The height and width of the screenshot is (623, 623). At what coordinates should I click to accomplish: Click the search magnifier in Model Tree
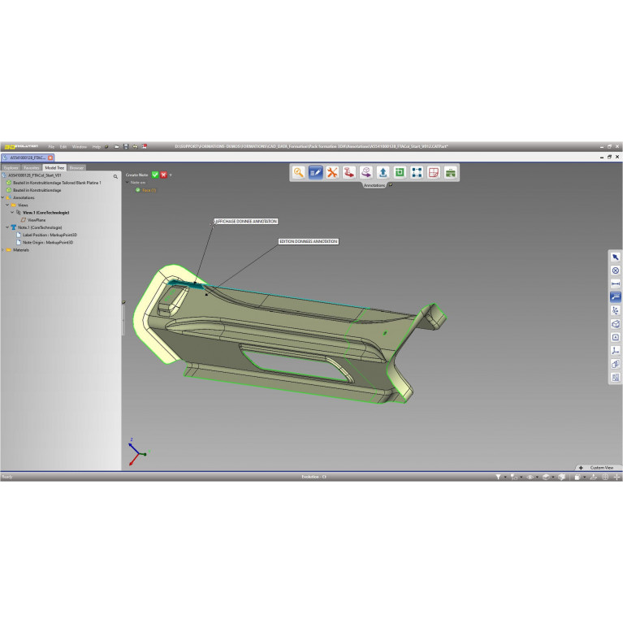pos(115,176)
